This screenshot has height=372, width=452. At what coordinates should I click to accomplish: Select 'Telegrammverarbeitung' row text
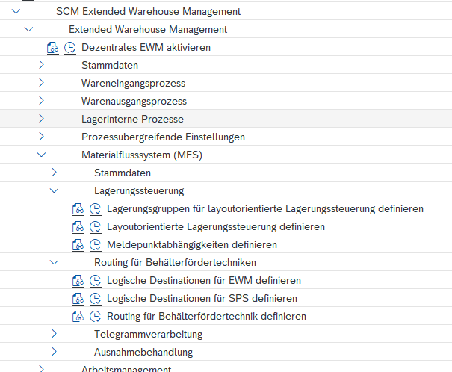click(149, 334)
